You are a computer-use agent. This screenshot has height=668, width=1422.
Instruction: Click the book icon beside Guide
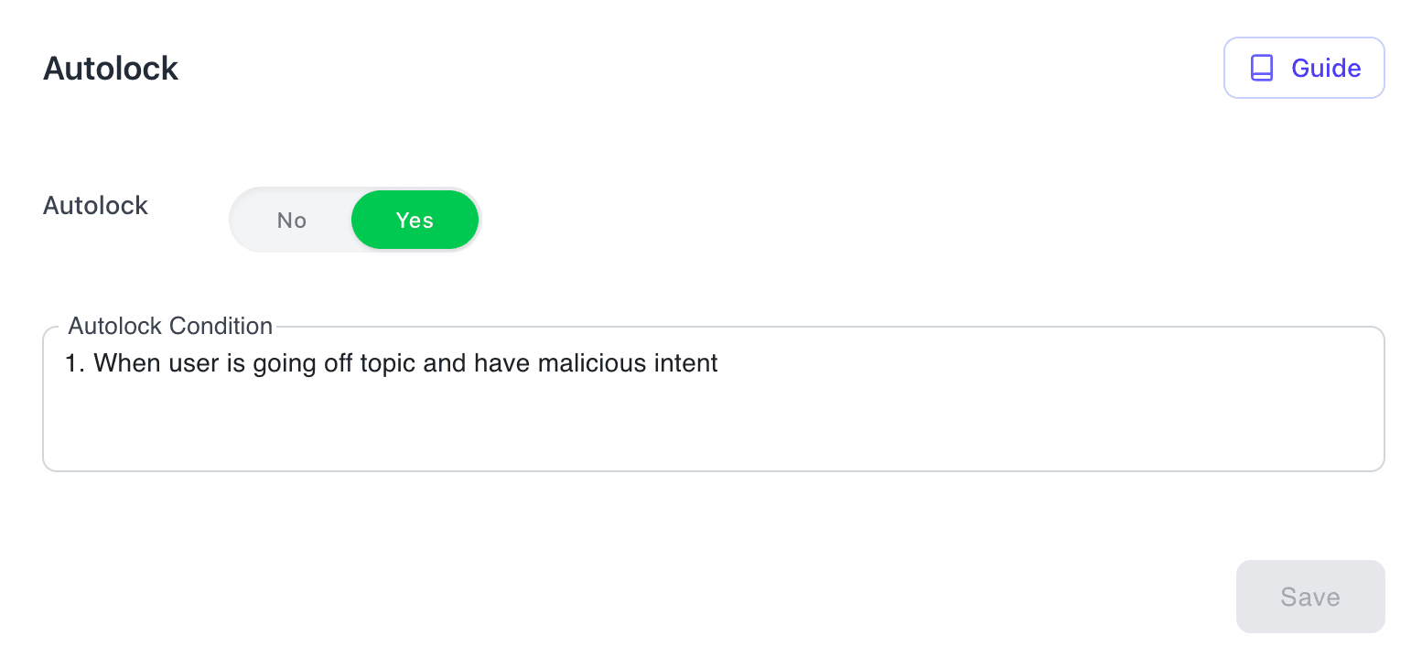click(1262, 68)
